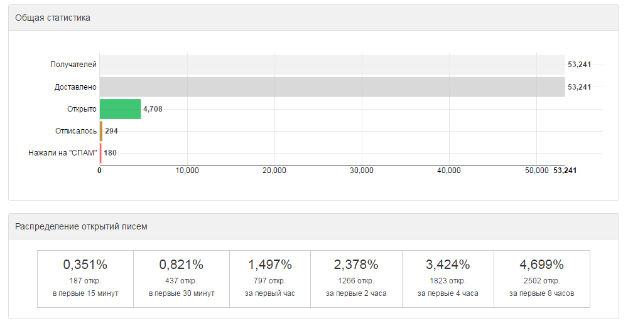This screenshot has height=326, width=628.
Task: Click the Нажали на СПАМ axis label
Action: pos(62,153)
